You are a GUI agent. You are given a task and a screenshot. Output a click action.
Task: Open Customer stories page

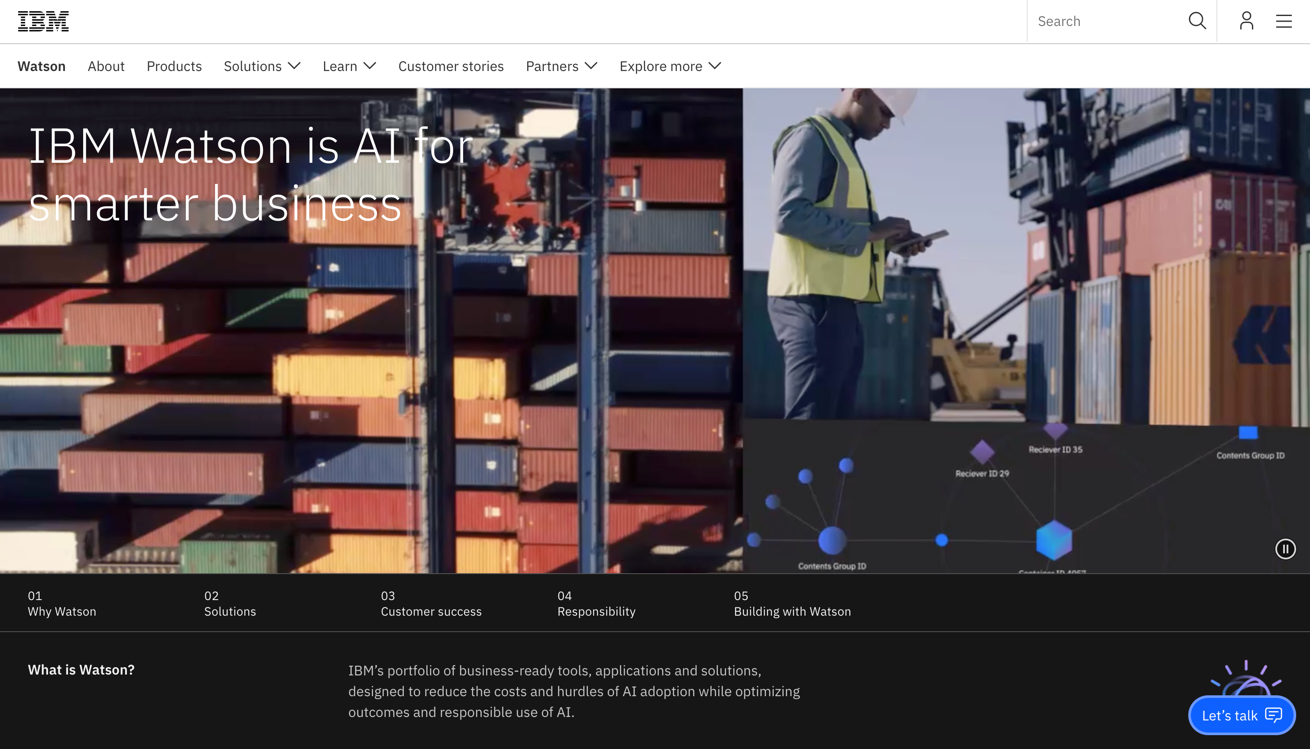tap(451, 66)
